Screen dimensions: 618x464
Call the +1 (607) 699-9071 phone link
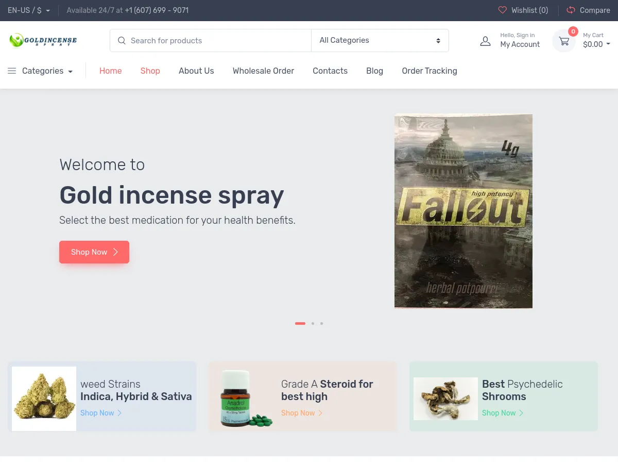pos(157,10)
